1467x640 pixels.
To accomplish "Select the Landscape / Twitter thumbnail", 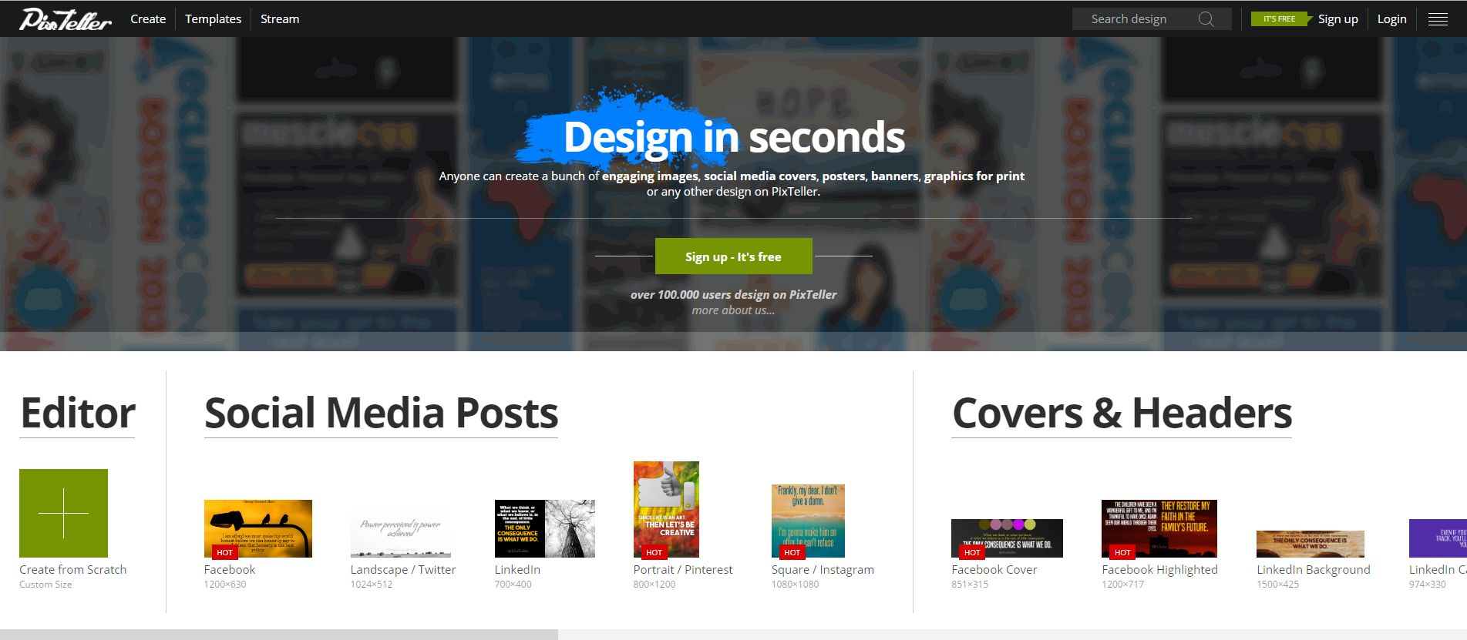I will (x=400, y=532).
